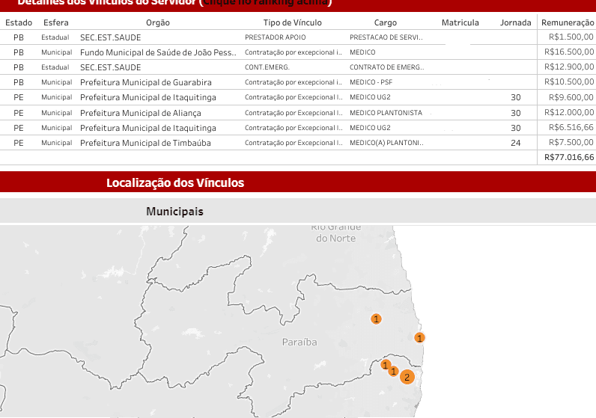
Task: Select the MEDICO PLANTONISTA cargo cell
Action: (386, 113)
